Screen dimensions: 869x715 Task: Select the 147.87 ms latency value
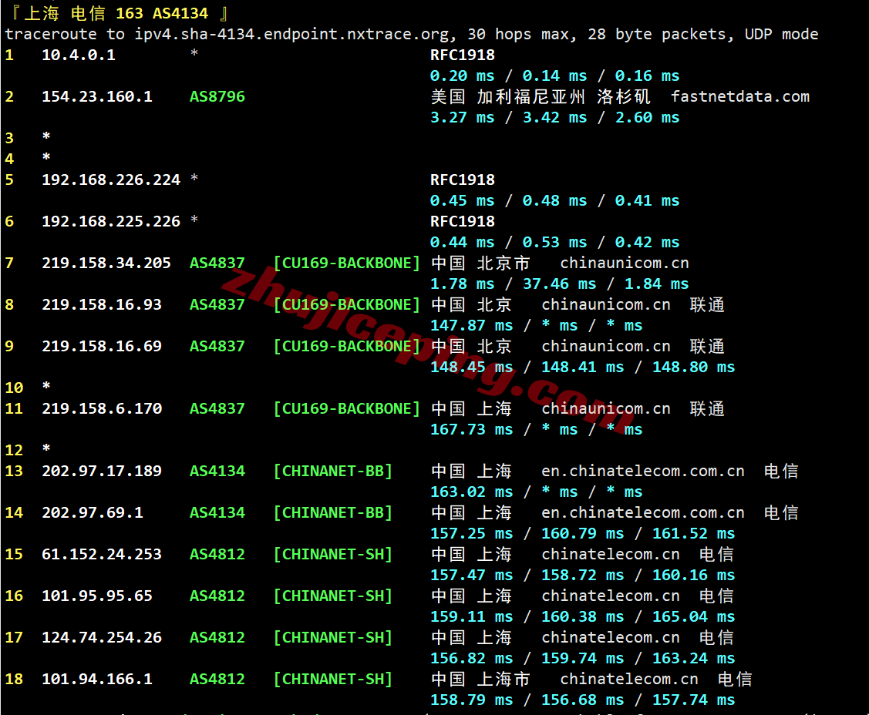pos(472,325)
